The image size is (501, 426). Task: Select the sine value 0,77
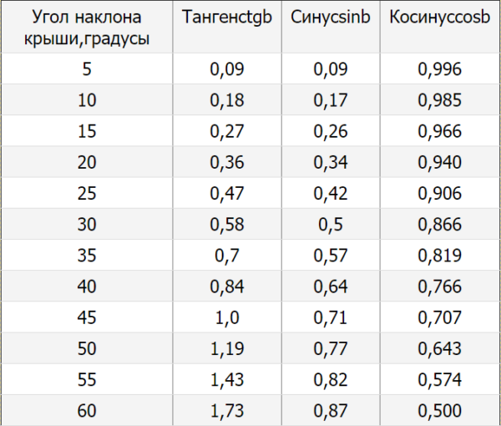tap(329, 348)
